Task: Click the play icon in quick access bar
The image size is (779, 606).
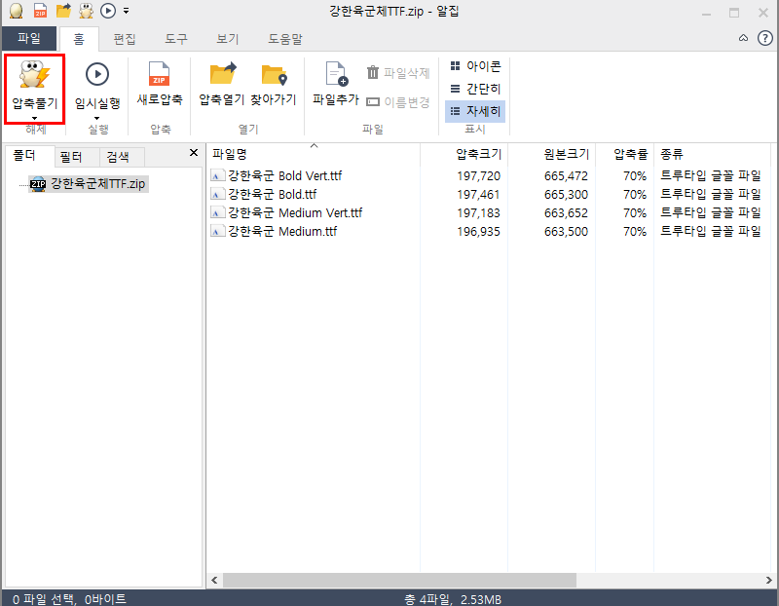Action: pyautogui.click(x=107, y=11)
